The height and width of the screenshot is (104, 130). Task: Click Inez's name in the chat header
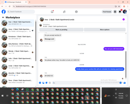(59, 19)
